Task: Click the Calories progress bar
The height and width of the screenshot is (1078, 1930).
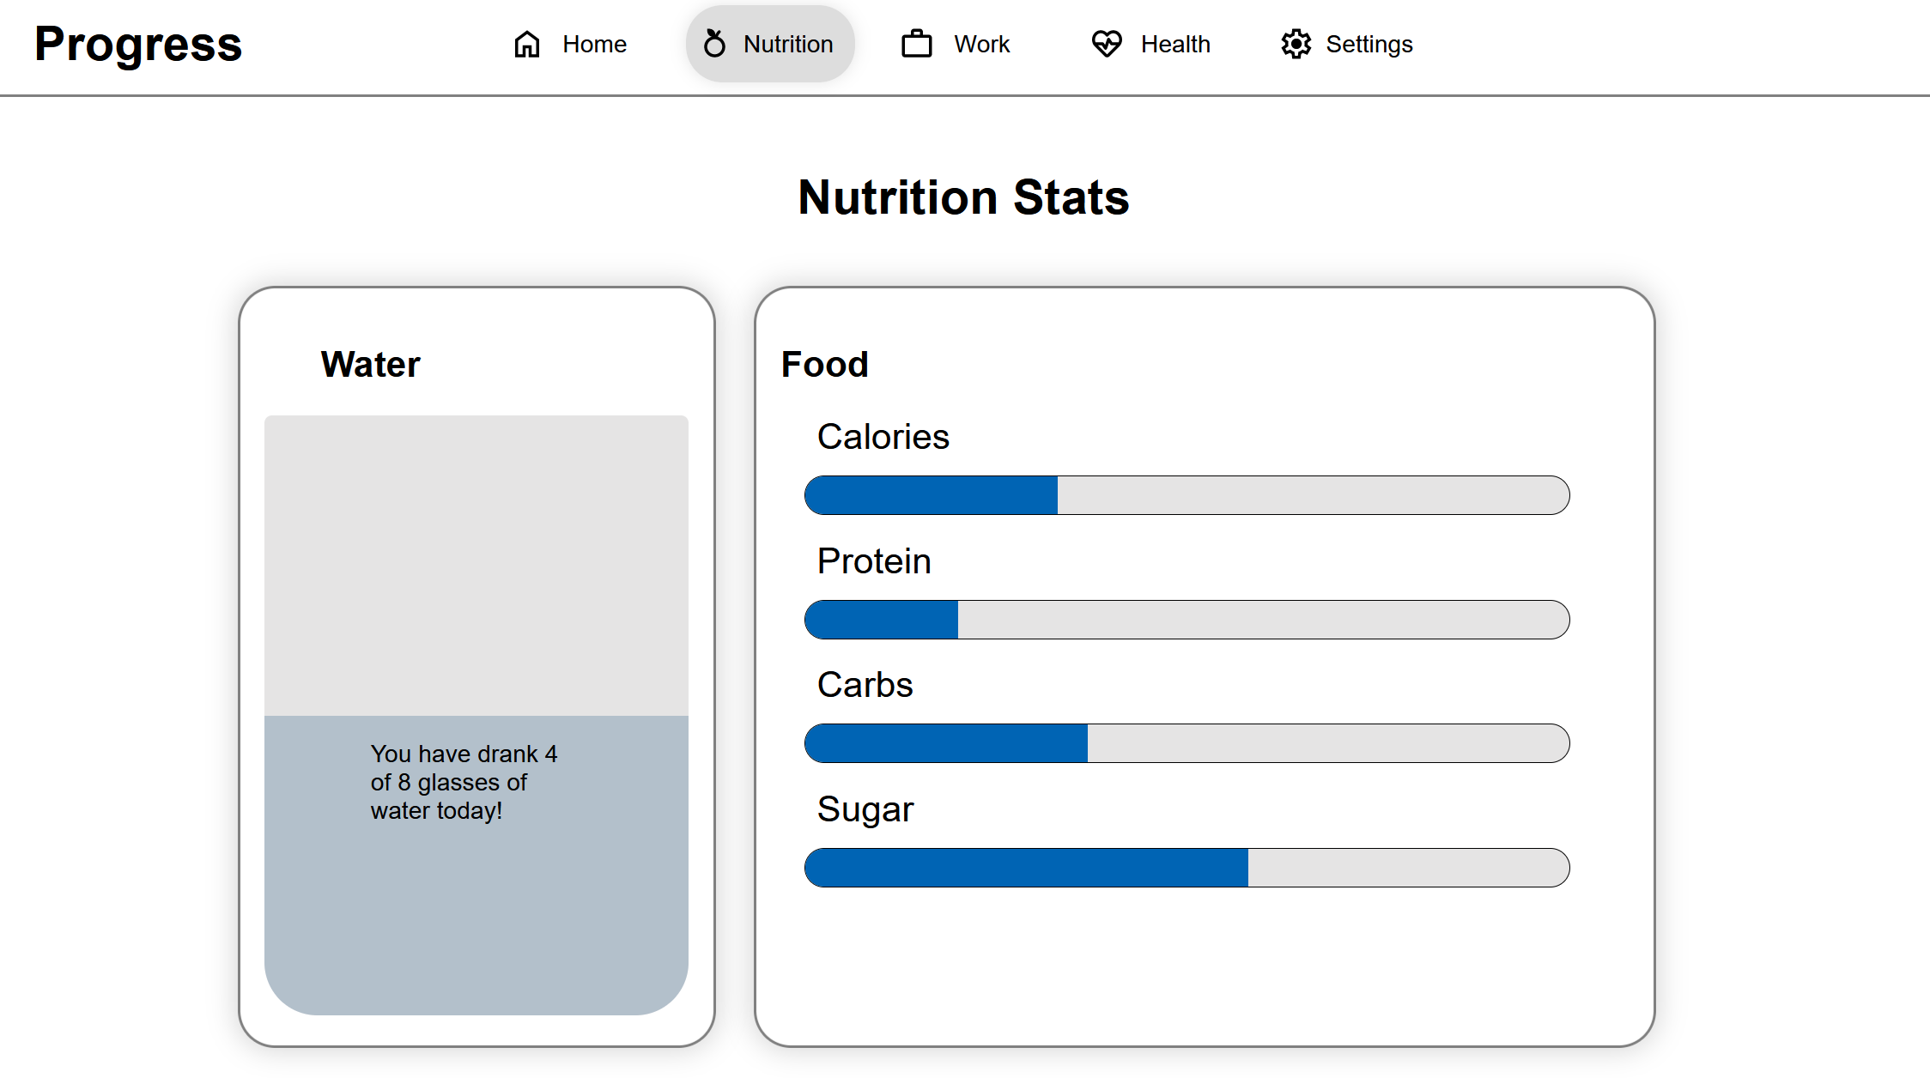Action: tap(1187, 495)
